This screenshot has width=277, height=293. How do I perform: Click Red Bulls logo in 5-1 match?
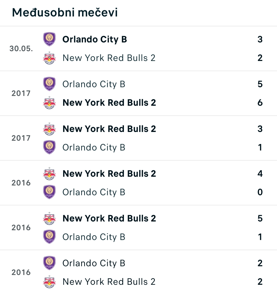point(49,218)
